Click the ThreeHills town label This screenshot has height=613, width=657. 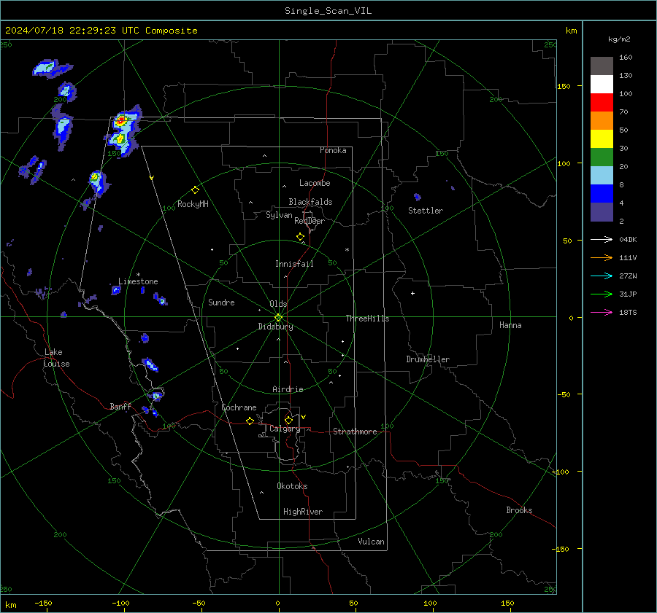click(367, 319)
